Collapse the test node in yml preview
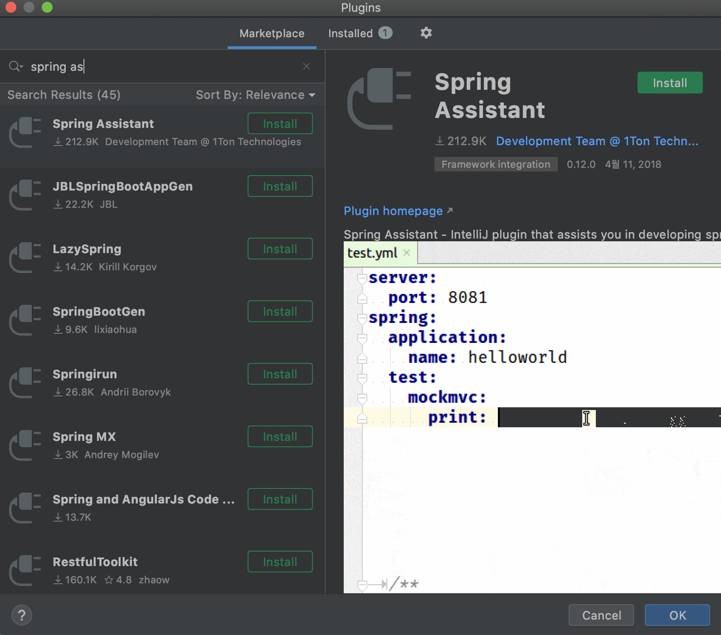 [362, 378]
